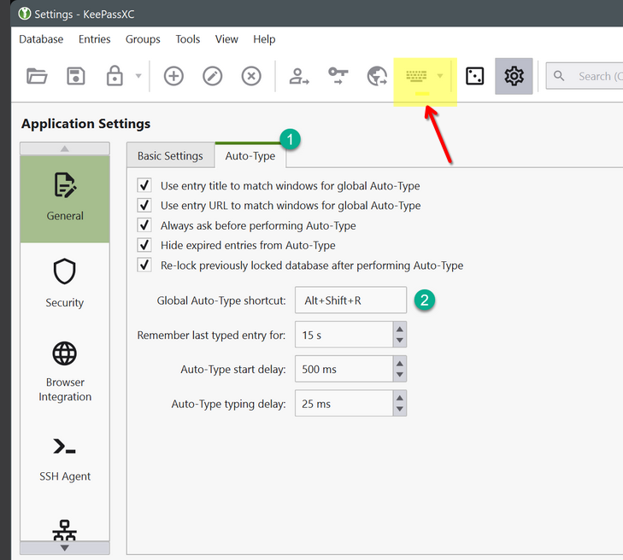Viewport: 623px width, 560px height.
Task: Click the Auto-Type start delay 500 ms field
Action: (x=344, y=369)
